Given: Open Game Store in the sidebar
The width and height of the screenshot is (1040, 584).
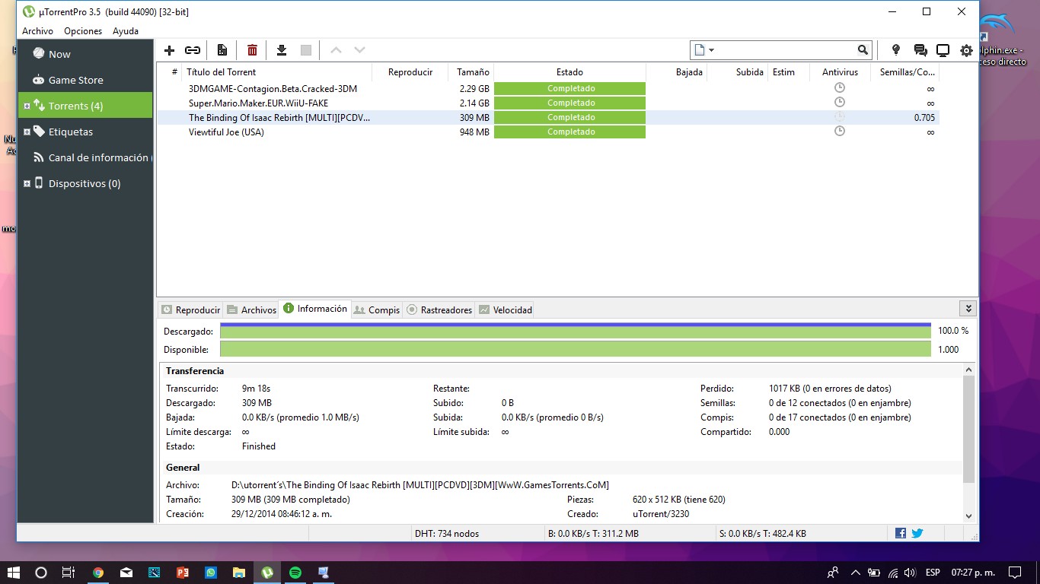Looking at the screenshot, I should coord(85,80).
